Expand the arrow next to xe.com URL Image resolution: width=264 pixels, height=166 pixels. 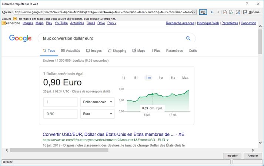(x=167, y=140)
